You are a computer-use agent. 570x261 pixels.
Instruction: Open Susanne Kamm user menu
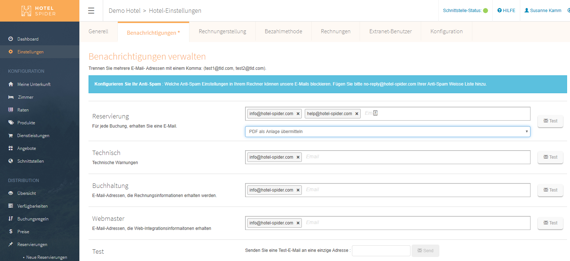(x=543, y=11)
